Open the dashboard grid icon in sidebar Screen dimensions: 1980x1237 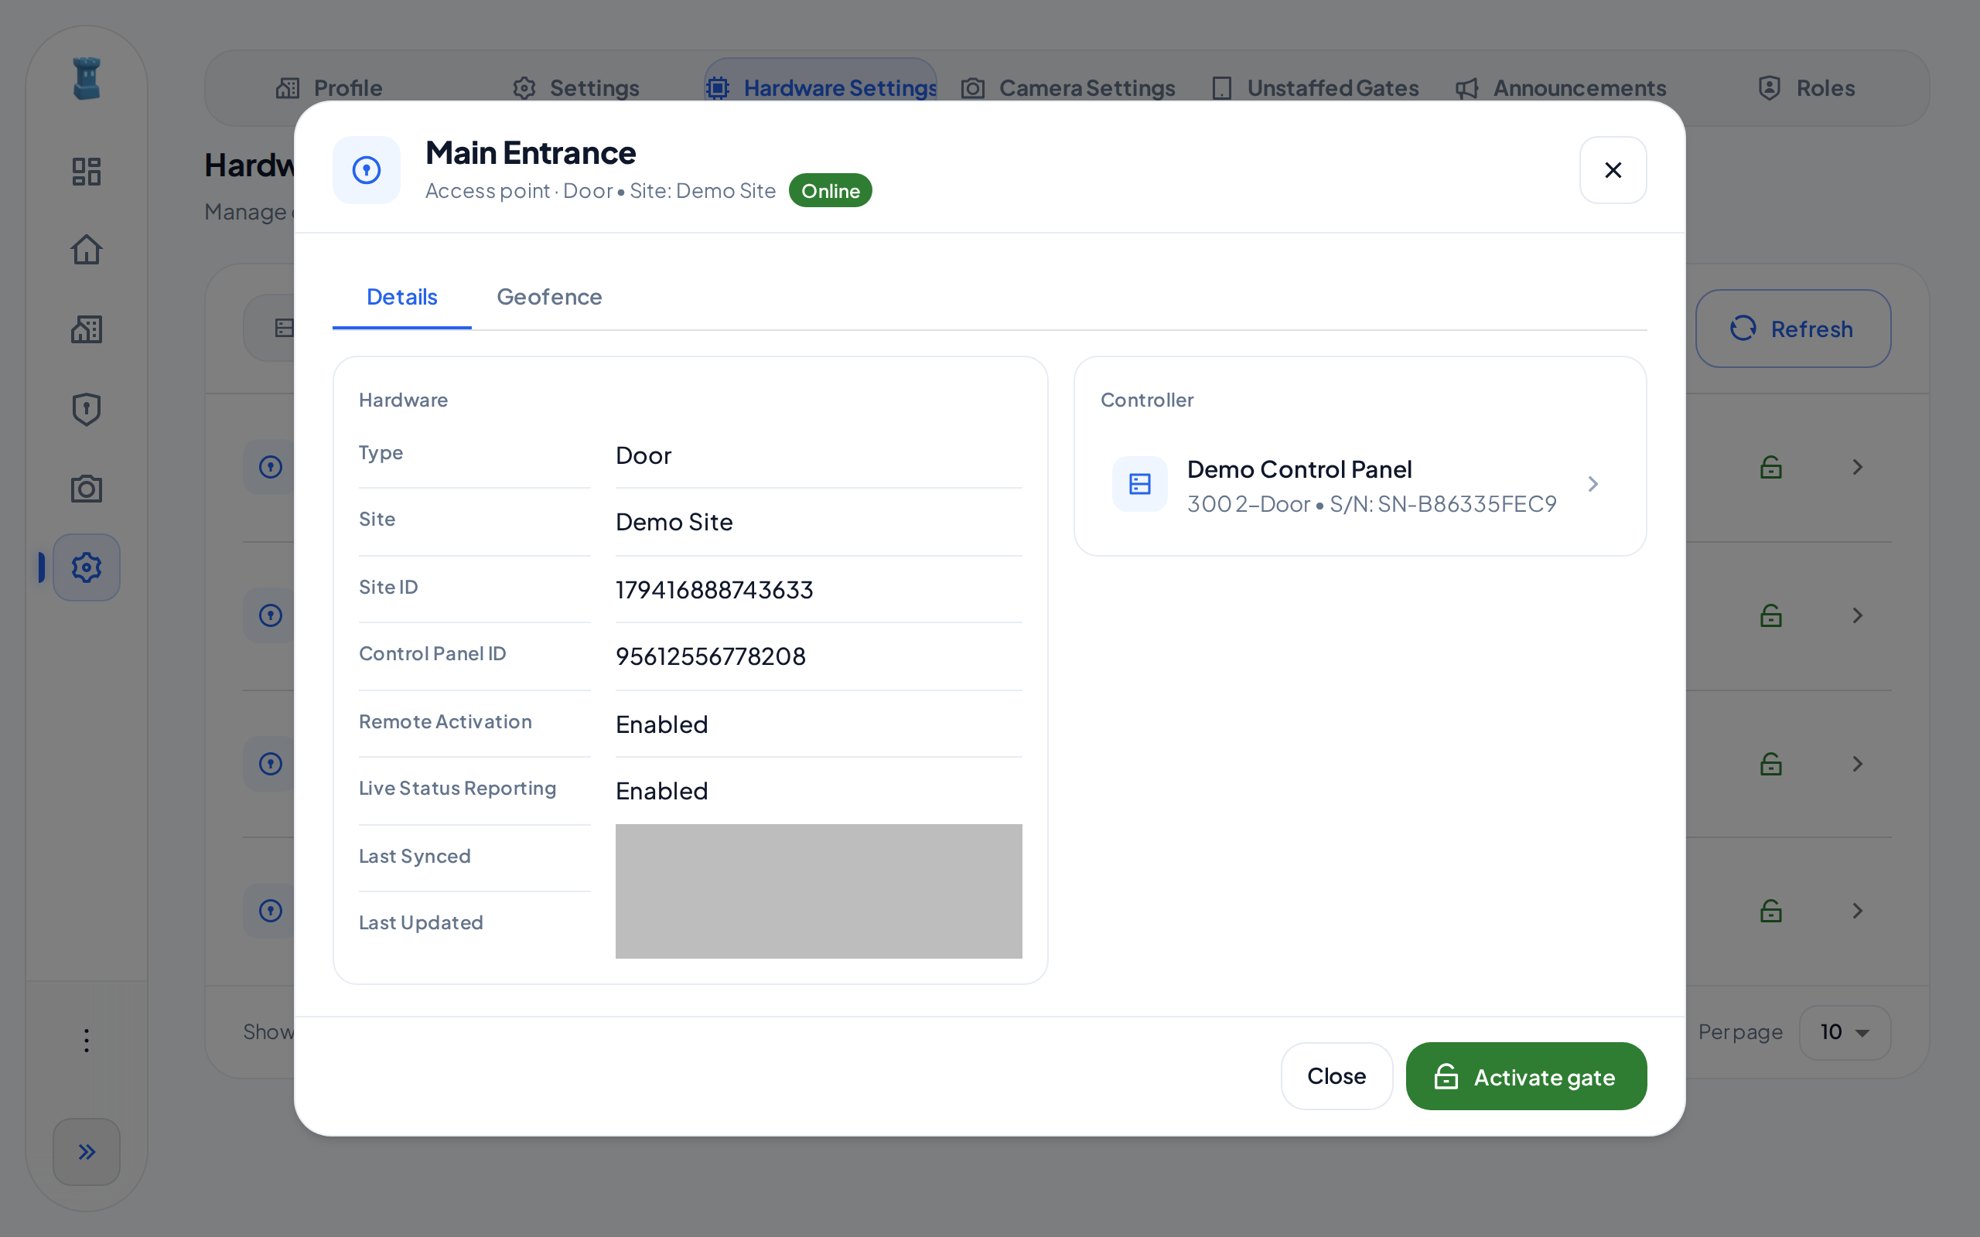tap(86, 172)
